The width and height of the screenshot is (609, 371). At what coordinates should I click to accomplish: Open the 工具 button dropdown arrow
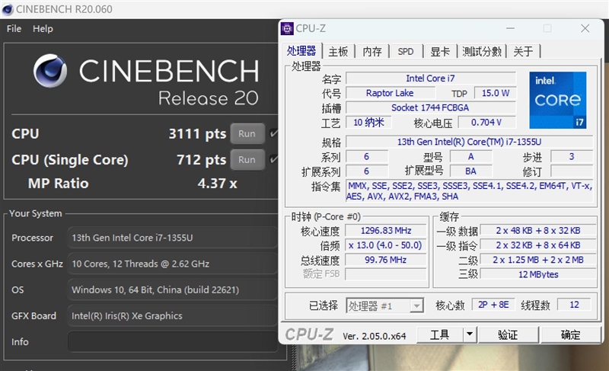pyautogui.click(x=470, y=334)
